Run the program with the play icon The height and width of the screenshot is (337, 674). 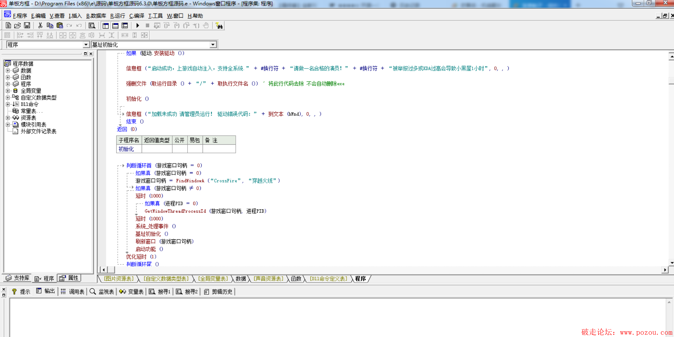coord(138,26)
